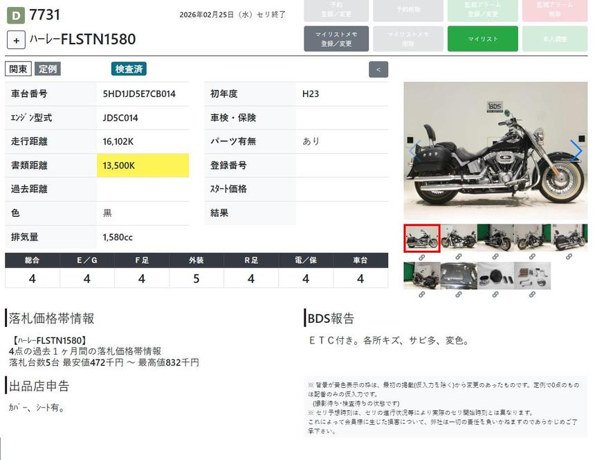Click the plus icon beside ハーレーFLSTN1580
Viewport: 595px width, 460px height.
[x=17, y=39]
